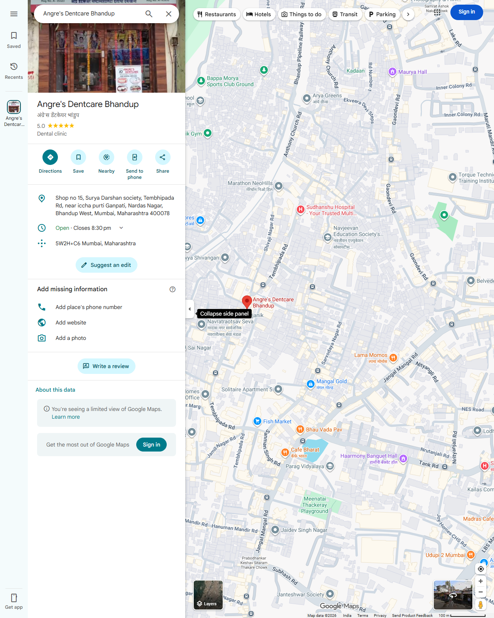Show your location on the map
The image size is (494, 618).
tap(480, 569)
